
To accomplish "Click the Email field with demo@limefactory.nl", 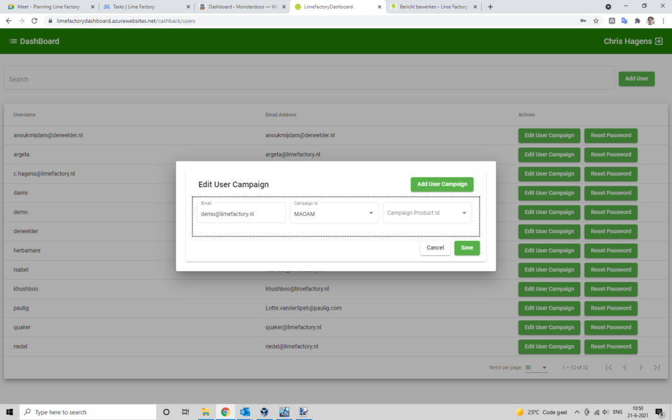I will pos(241,213).
